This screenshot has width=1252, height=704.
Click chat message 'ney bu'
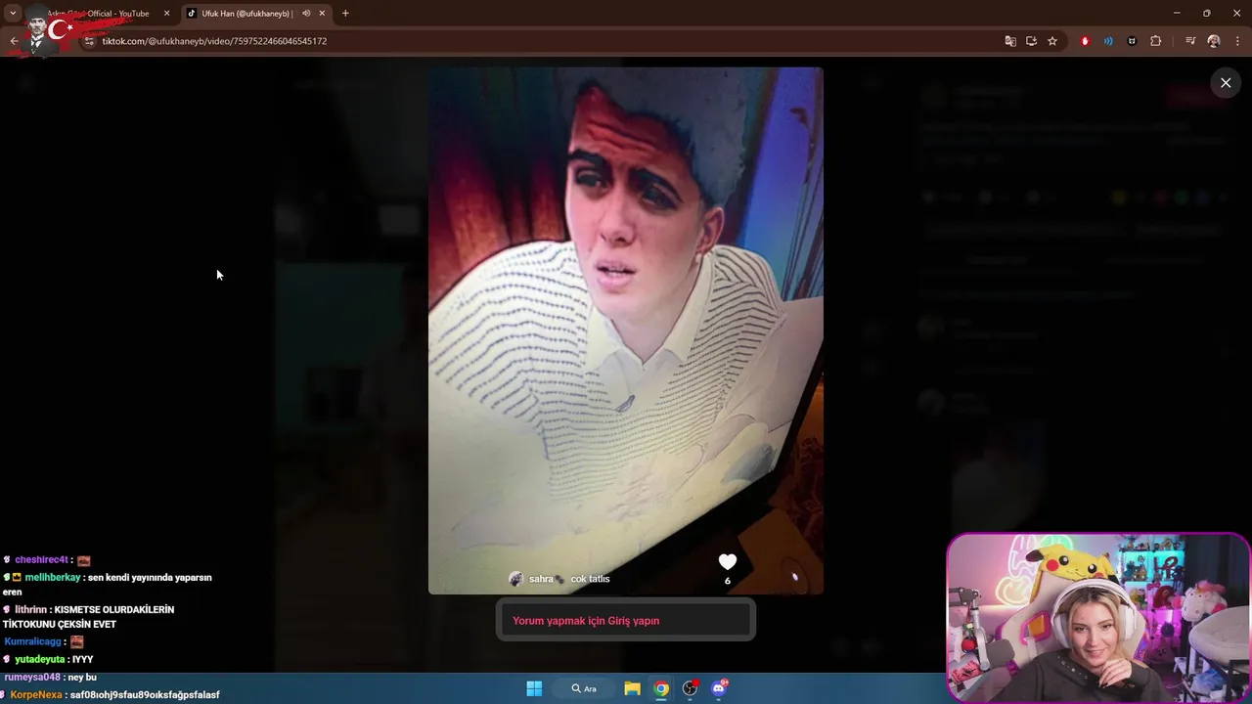82,677
